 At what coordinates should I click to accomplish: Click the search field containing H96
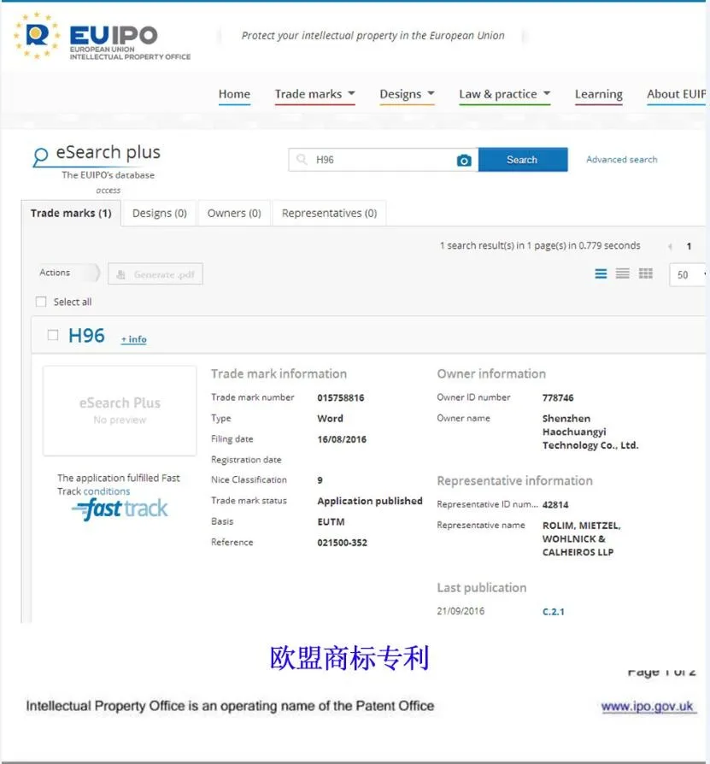pos(382,160)
